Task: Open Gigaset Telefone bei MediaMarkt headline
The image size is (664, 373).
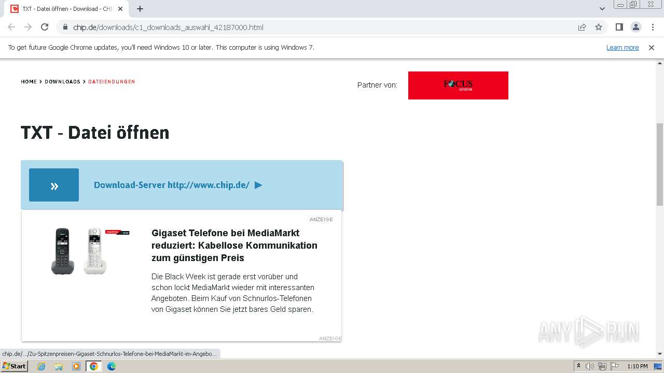Action: click(x=234, y=245)
